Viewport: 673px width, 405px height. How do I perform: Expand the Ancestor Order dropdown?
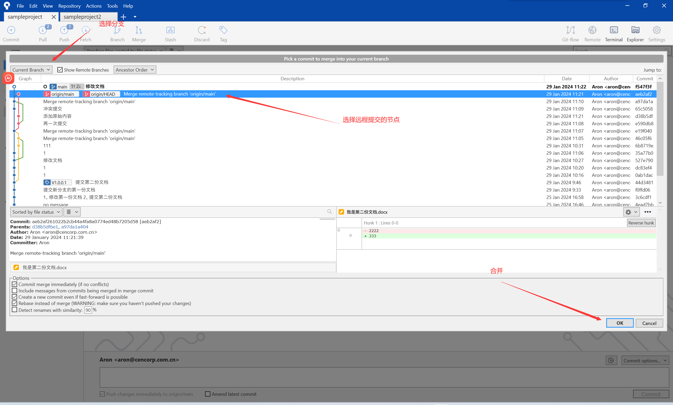135,70
